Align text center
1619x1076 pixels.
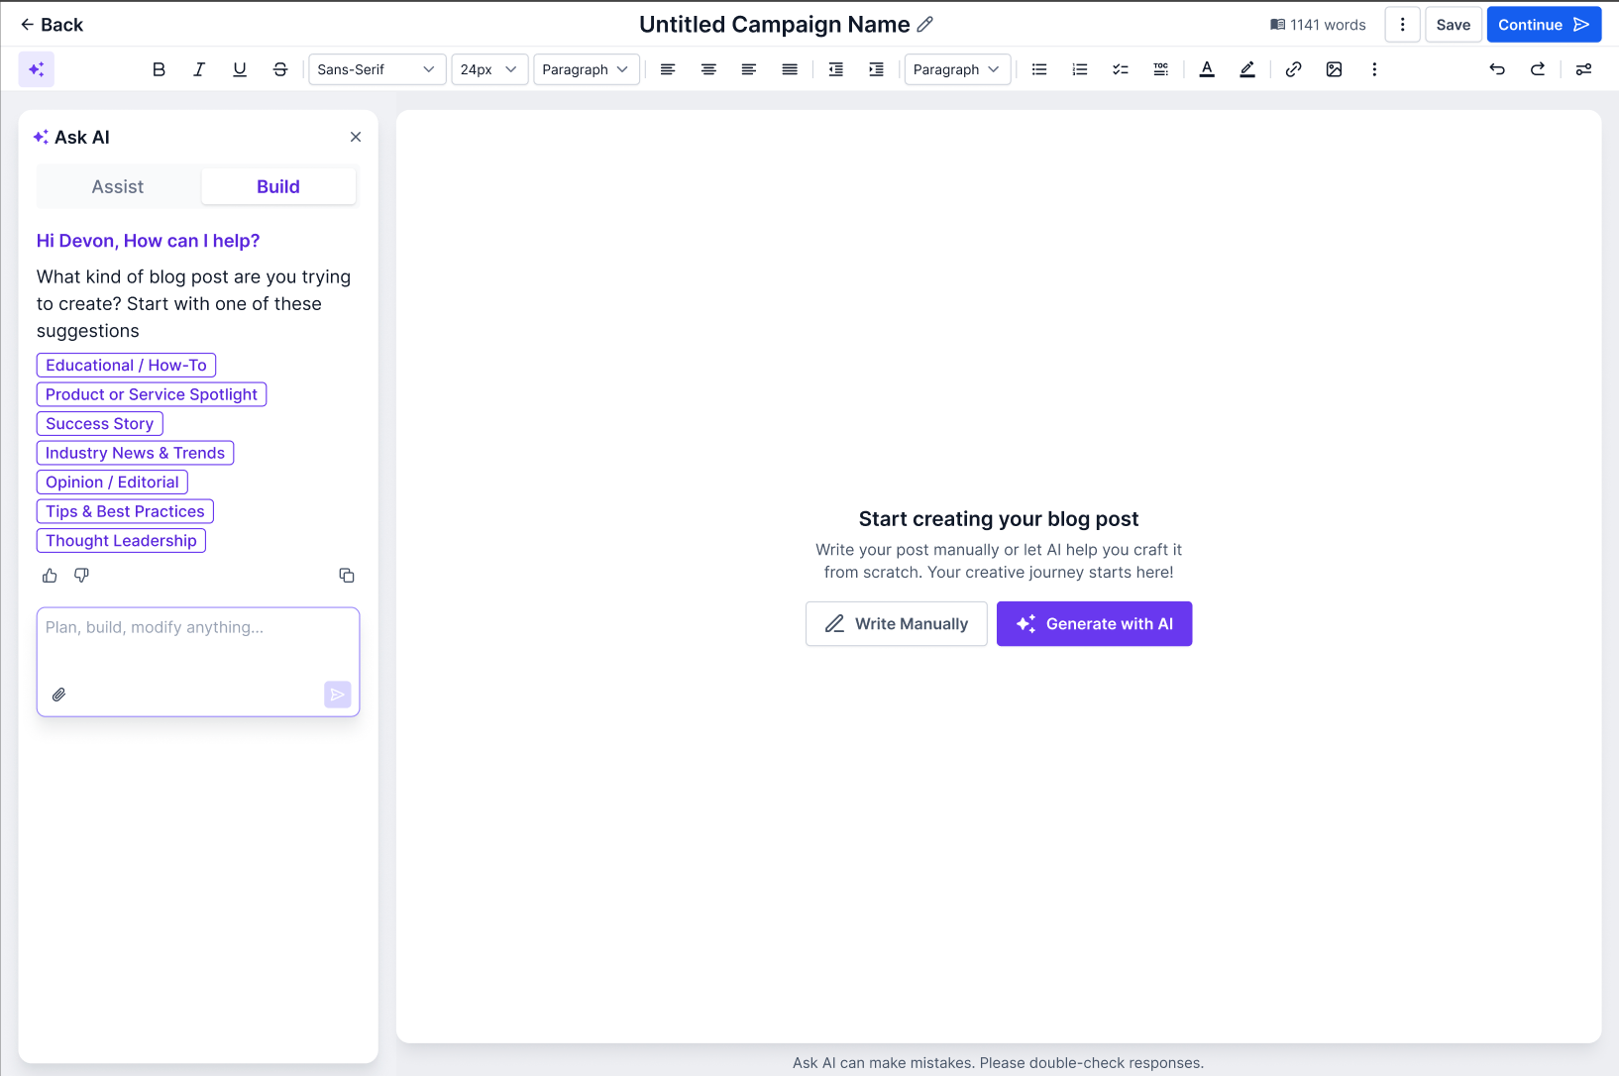708,69
